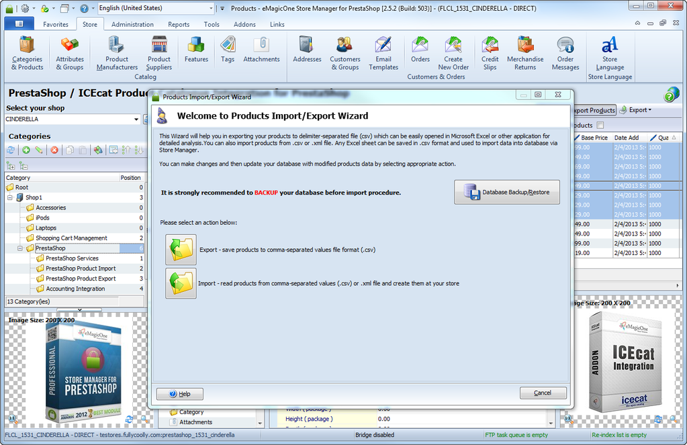This screenshot has height=445, width=687.
Task: Open Order Messages
Action: pyautogui.click(x=565, y=53)
